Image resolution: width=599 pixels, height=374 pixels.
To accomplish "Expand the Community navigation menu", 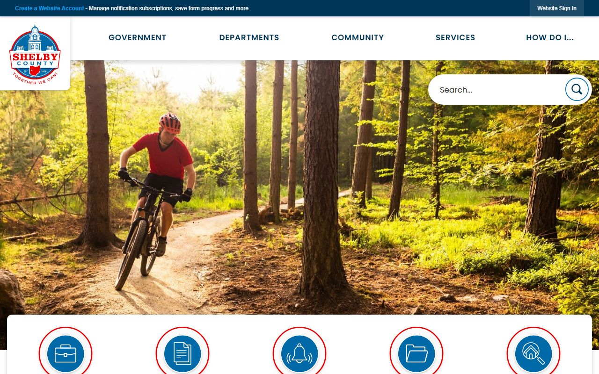I will 358,37.
